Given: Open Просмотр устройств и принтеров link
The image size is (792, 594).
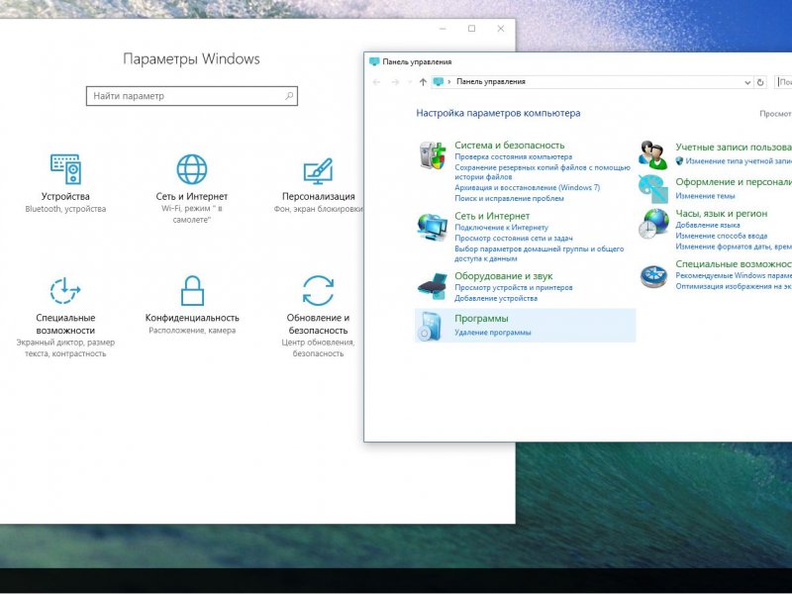Looking at the screenshot, I should [x=514, y=288].
